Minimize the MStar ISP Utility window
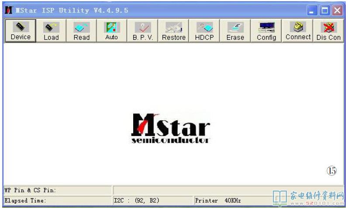The width and height of the screenshot is (348, 208). click(x=313, y=10)
